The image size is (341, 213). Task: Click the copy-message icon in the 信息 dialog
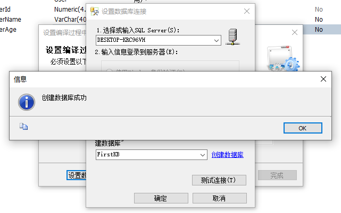pos(23,126)
